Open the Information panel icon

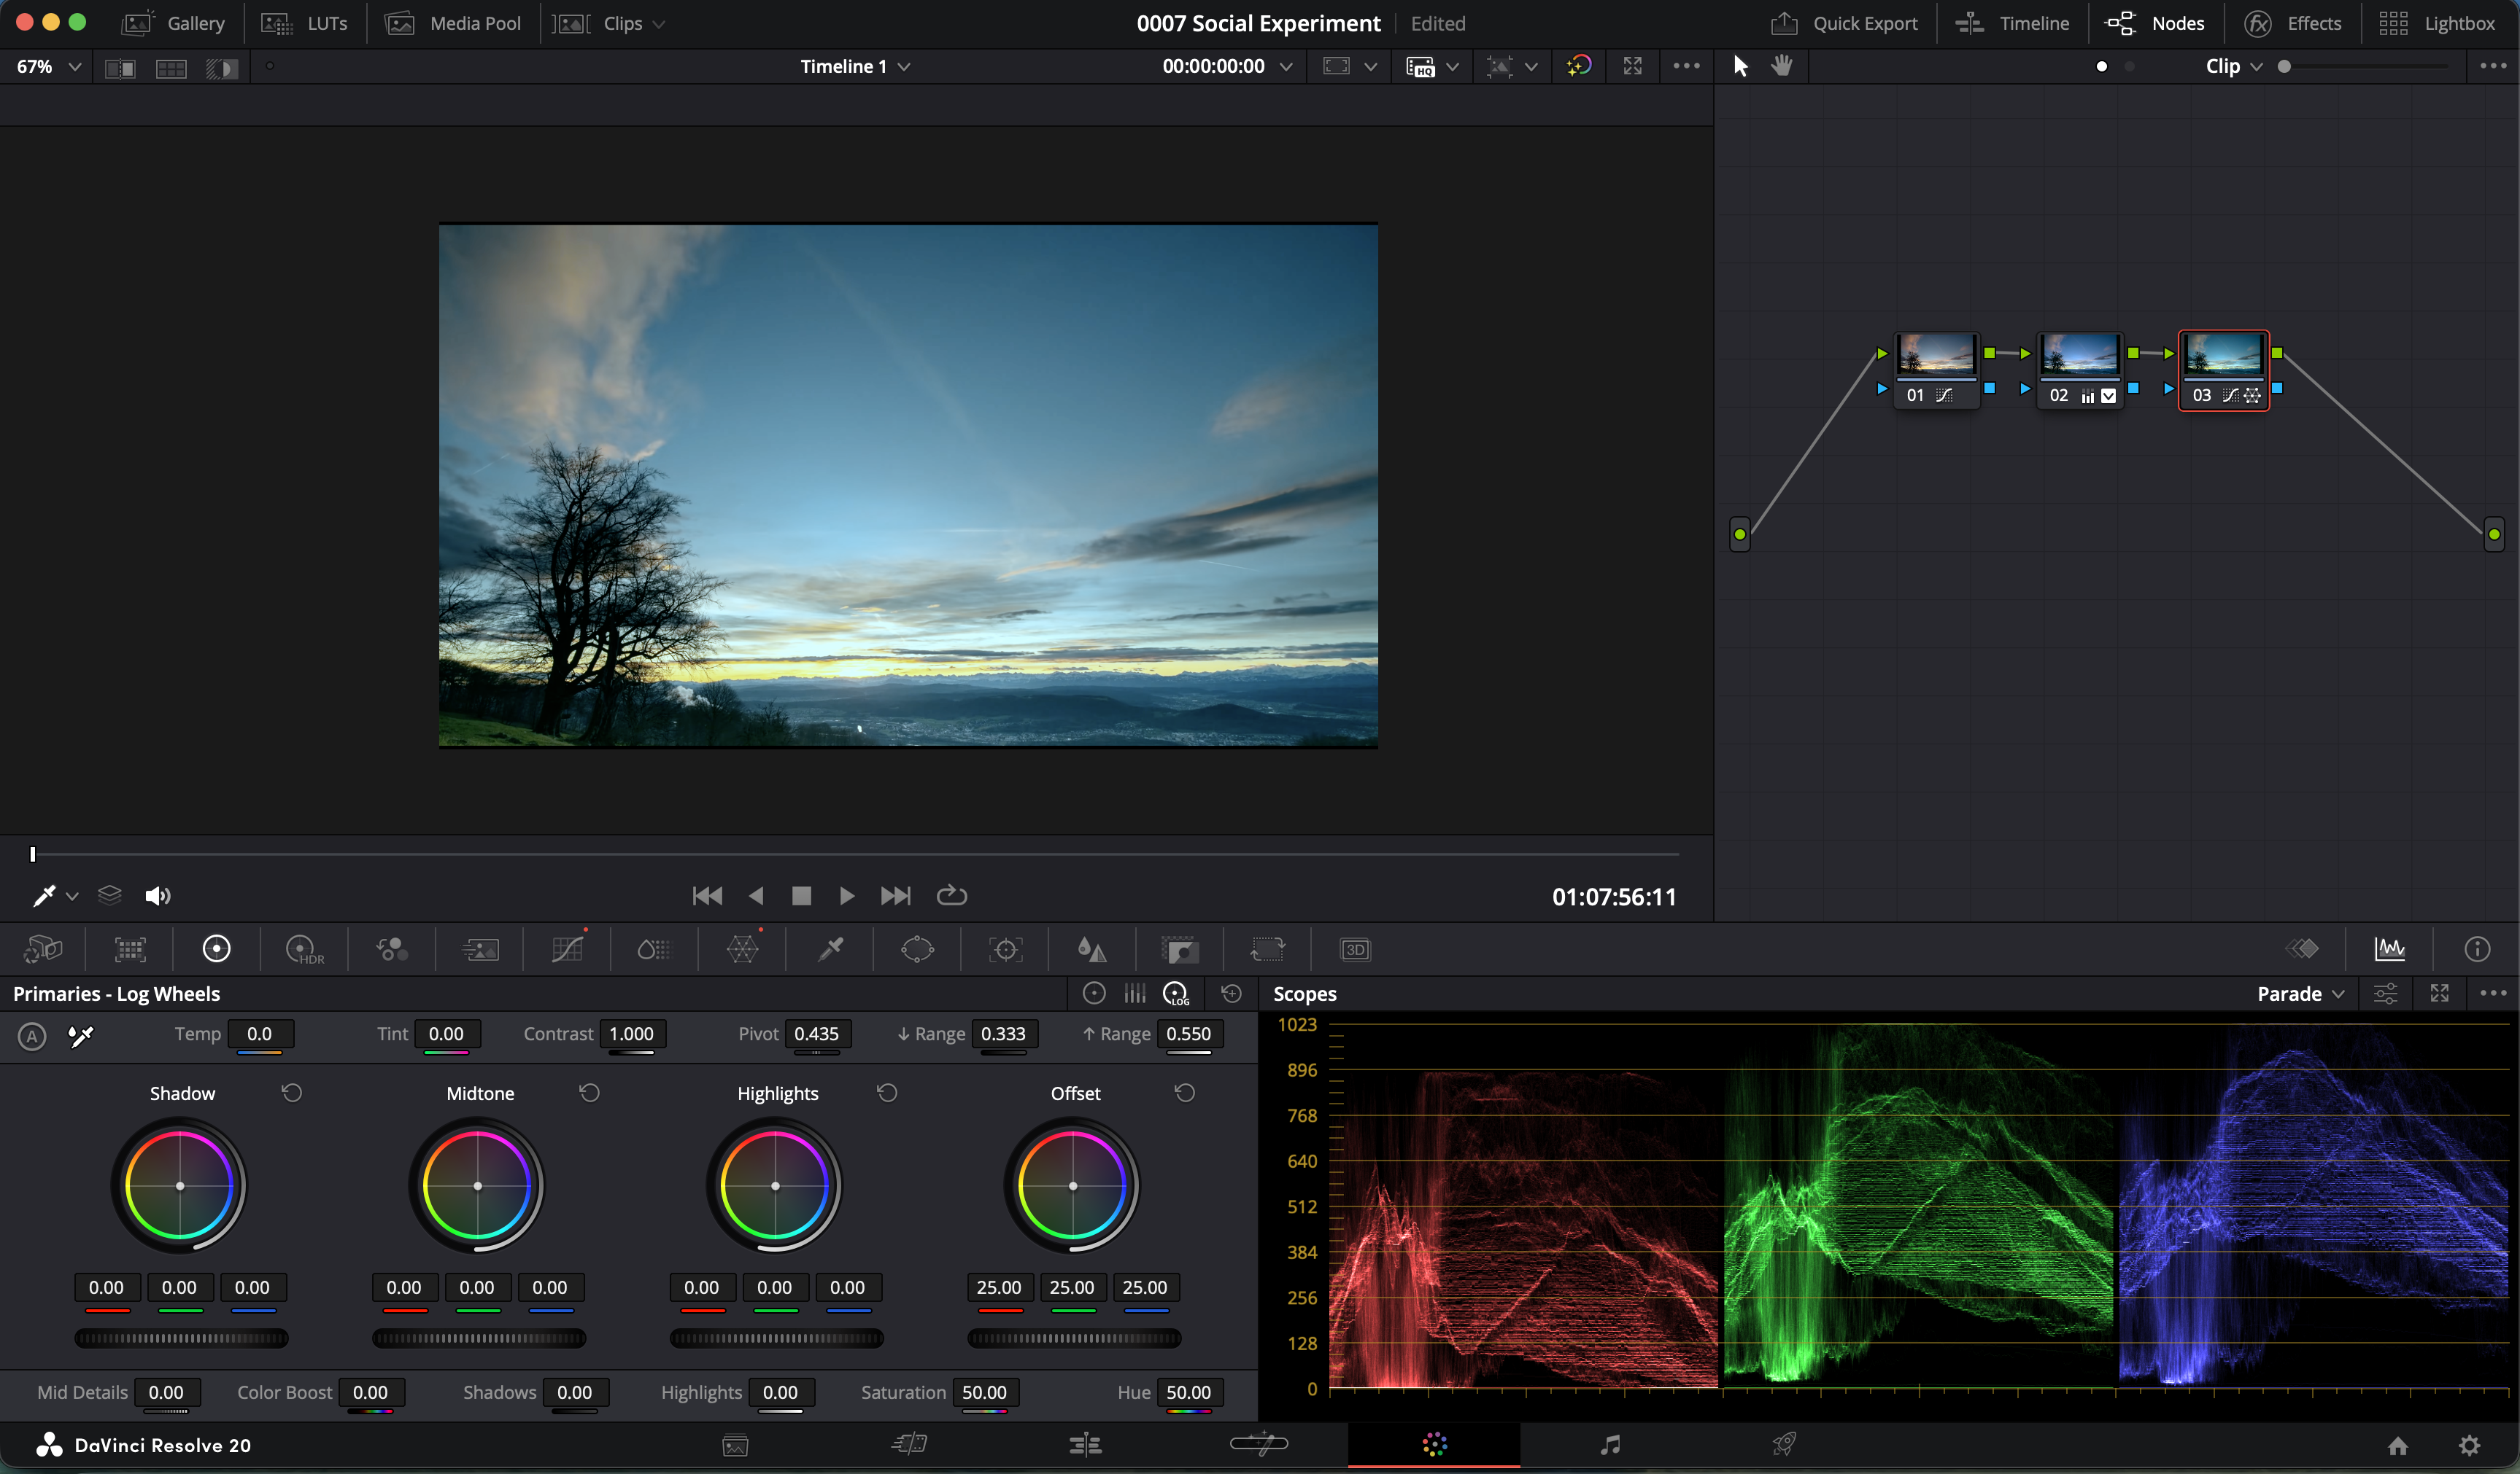2477,948
